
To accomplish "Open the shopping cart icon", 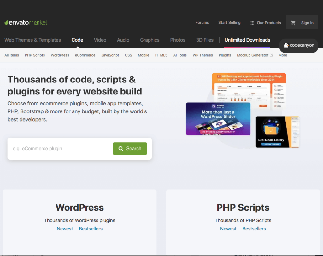I will tap(293, 23).
